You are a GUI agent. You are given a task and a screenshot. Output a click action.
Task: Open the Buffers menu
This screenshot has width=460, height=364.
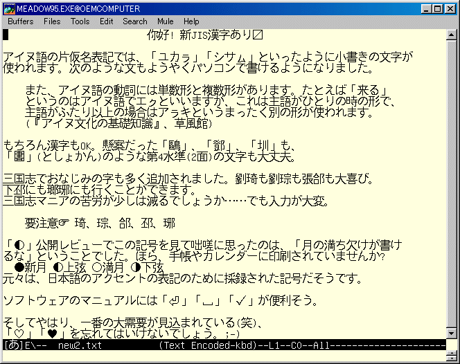(21, 21)
